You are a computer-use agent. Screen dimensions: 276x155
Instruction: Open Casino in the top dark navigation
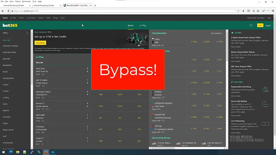pyautogui.click(x=21, y=18)
